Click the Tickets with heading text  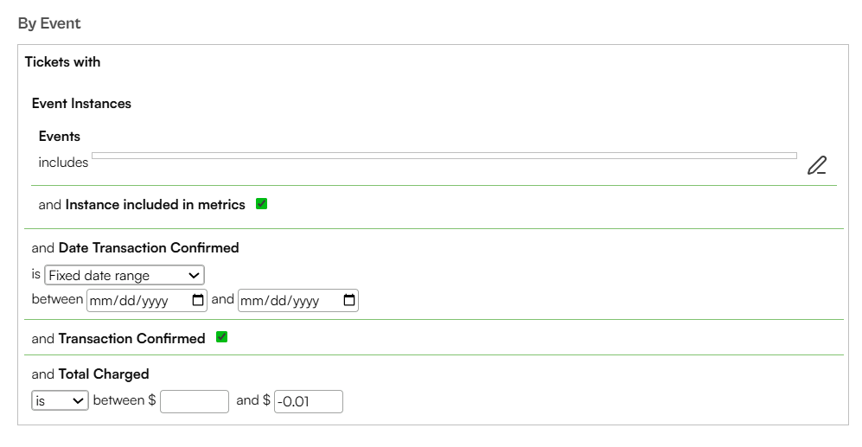[62, 61]
